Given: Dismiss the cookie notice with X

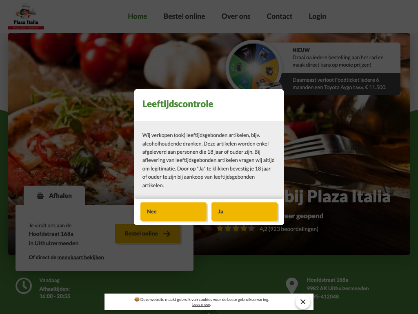Looking at the screenshot, I should (x=303, y=302).
